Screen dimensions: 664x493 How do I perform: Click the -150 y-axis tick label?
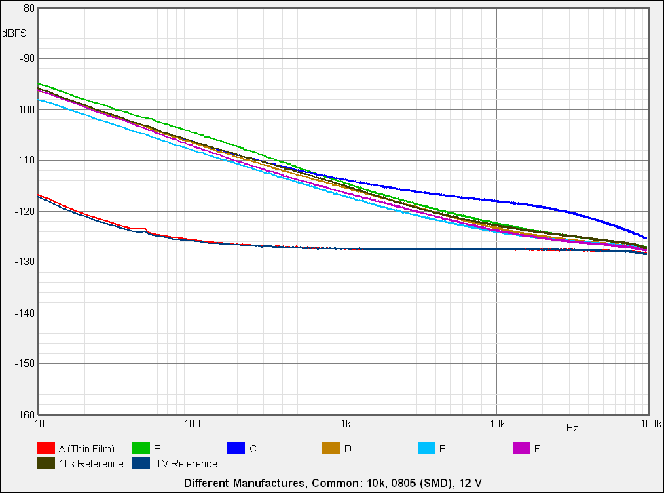[24, 363]
